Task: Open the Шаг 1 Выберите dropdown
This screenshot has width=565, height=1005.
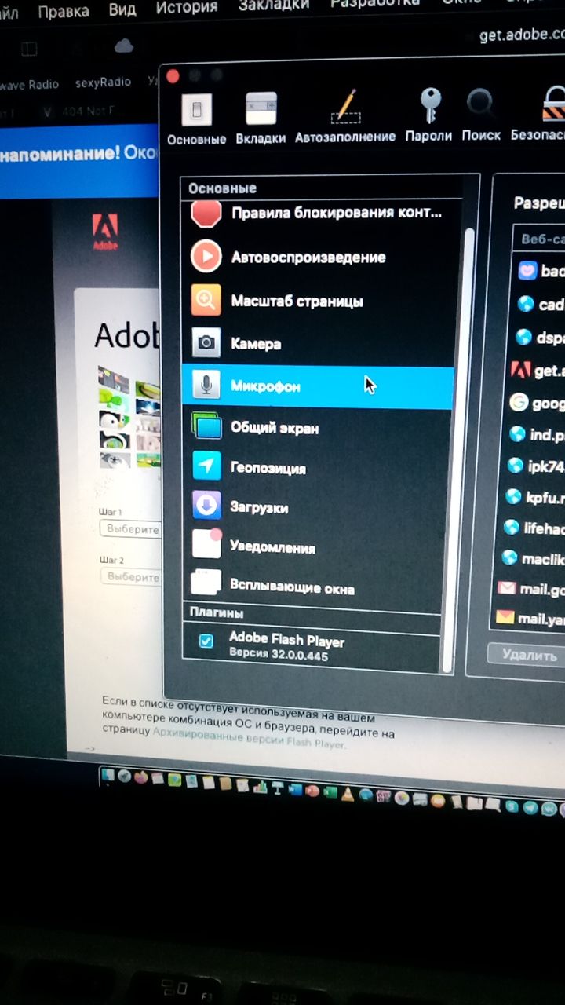Action: (x=130, y=529)
